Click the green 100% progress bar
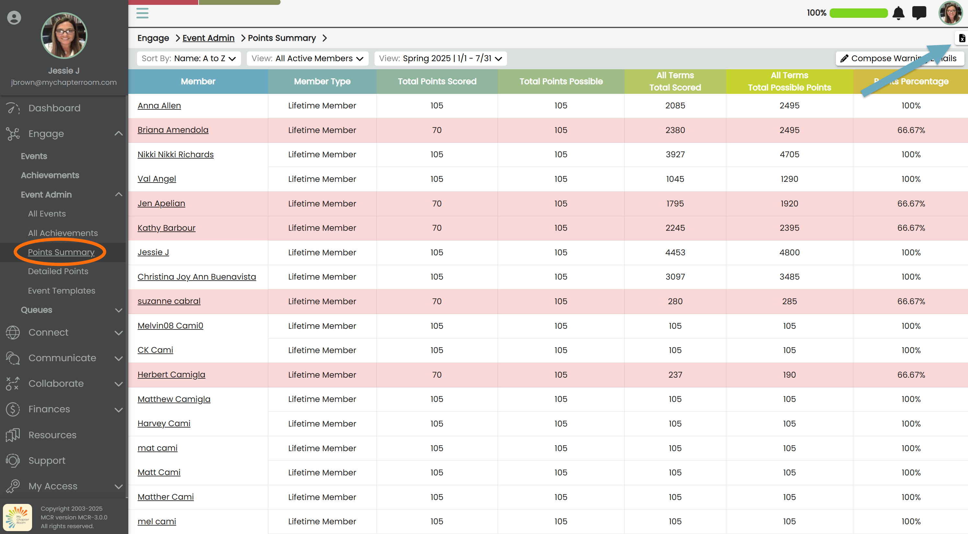Image resolution: width=968 pixels, height=534 pixels. click(858, 13)
